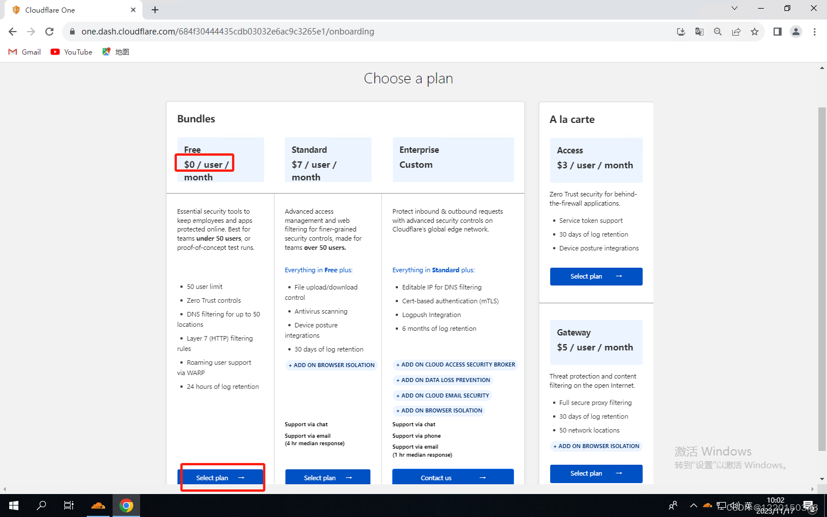The width and height of the screenshot is (827, 517).
Task: Add on Cloud Email Security
Action: click(443, 396)
